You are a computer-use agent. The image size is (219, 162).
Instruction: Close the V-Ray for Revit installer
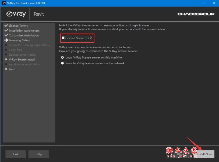point(214,3)
